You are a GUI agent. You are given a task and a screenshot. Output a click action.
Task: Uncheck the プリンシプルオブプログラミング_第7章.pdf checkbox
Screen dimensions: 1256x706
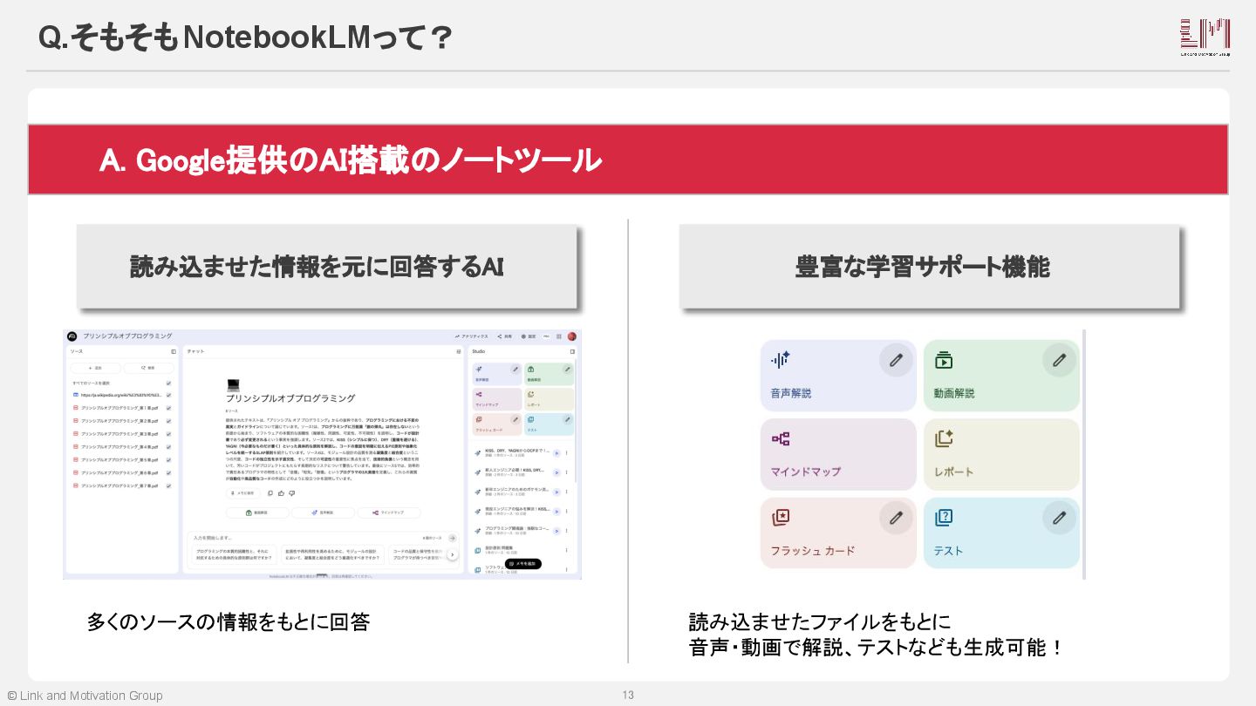click(x=168, y=485)
